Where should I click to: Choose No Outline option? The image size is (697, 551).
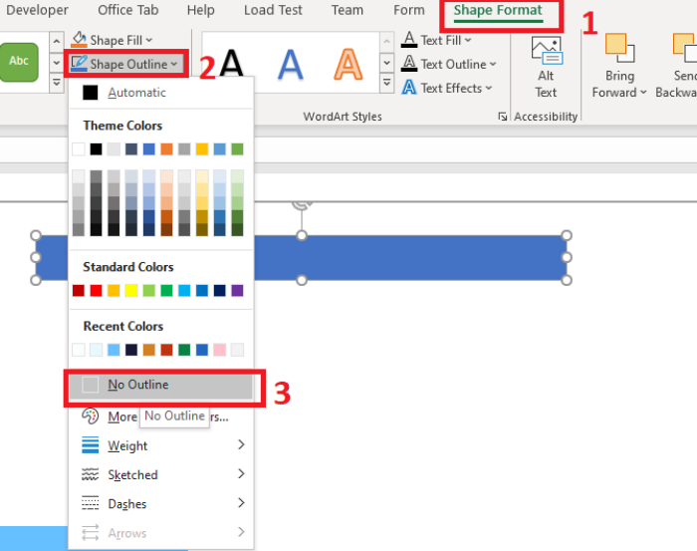tap(161, 386)
